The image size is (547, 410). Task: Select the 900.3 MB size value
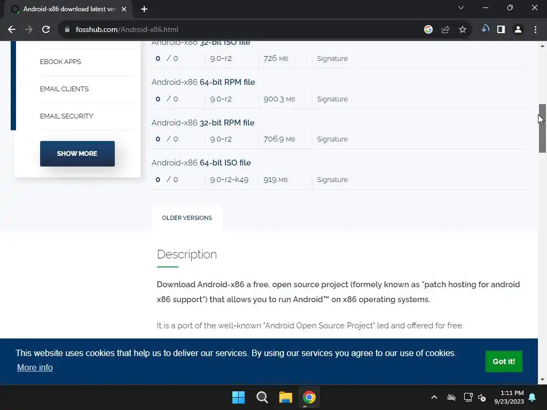(279, 99)
